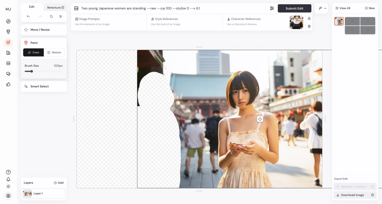Select the Edit pencil icon in sidebar

(x=8, y=42)
